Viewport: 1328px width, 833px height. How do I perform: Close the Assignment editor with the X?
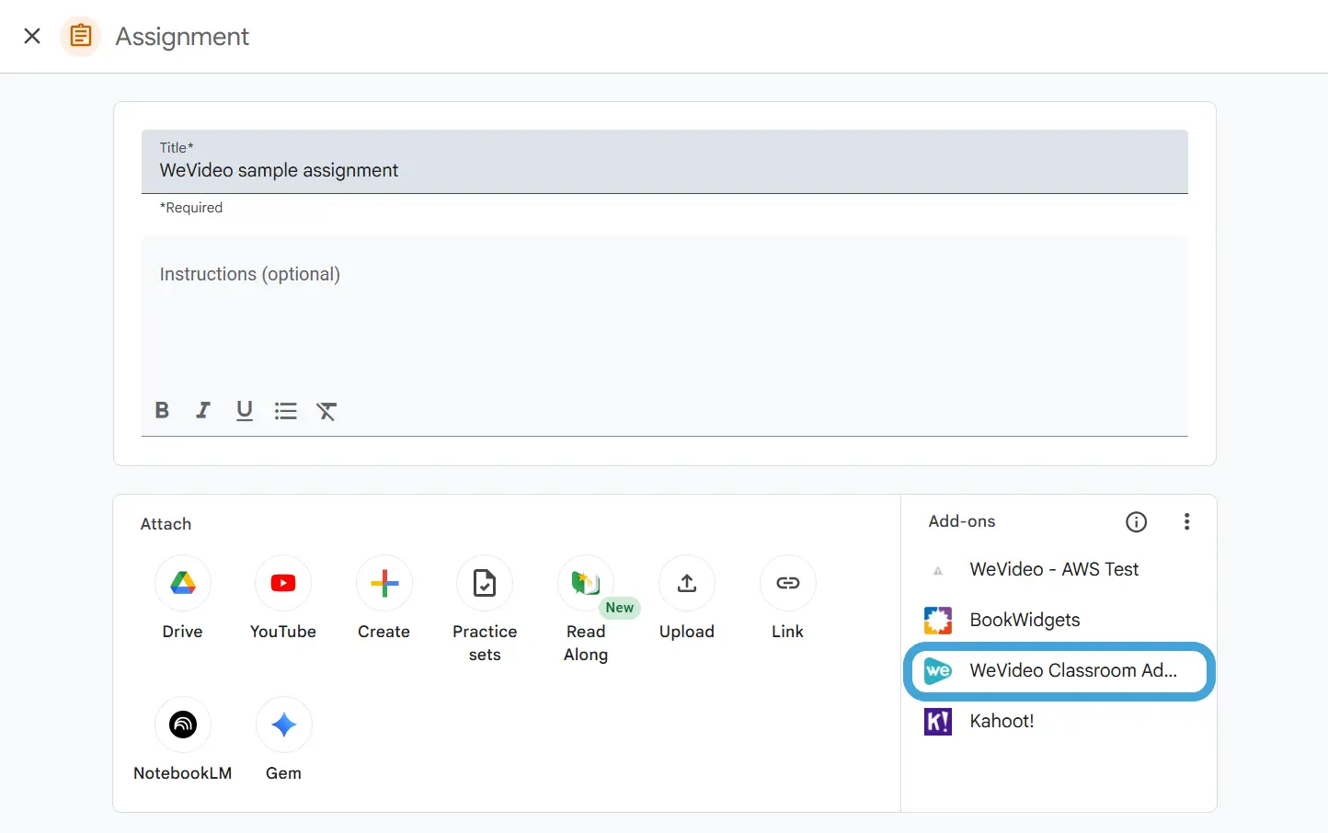pos(32,36)
